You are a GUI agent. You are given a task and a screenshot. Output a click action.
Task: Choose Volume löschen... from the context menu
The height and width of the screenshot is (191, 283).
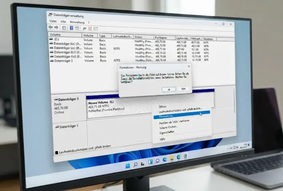pyautogui.click(x=168, y=127)
